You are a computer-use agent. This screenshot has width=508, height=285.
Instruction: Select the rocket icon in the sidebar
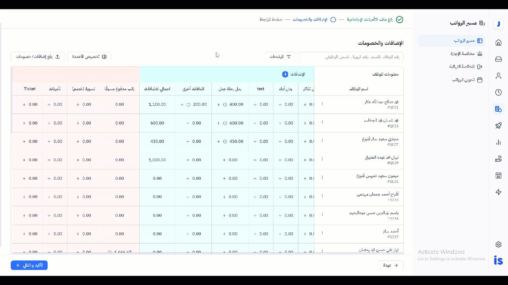coord(498,125)
